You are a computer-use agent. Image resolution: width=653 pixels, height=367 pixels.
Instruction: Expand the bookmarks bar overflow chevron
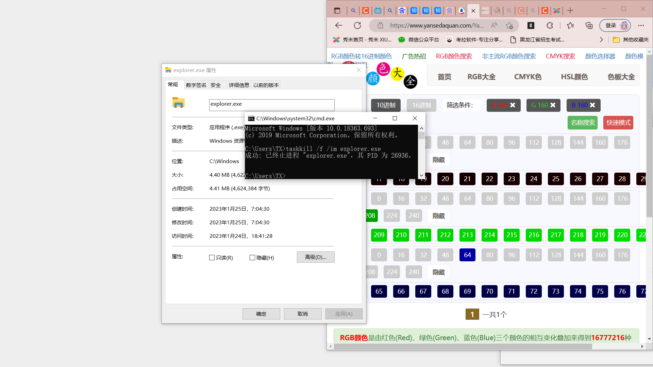pos(601,40)
